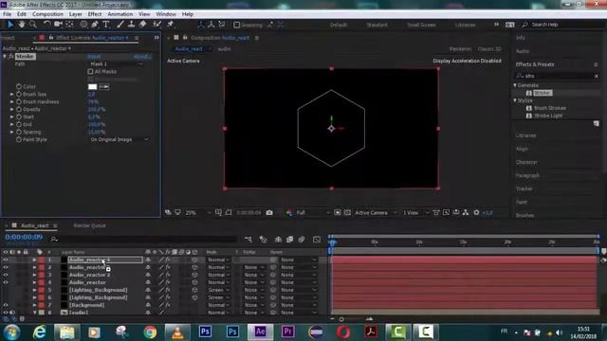Collapse the Stroke effect

coord(5,57)
